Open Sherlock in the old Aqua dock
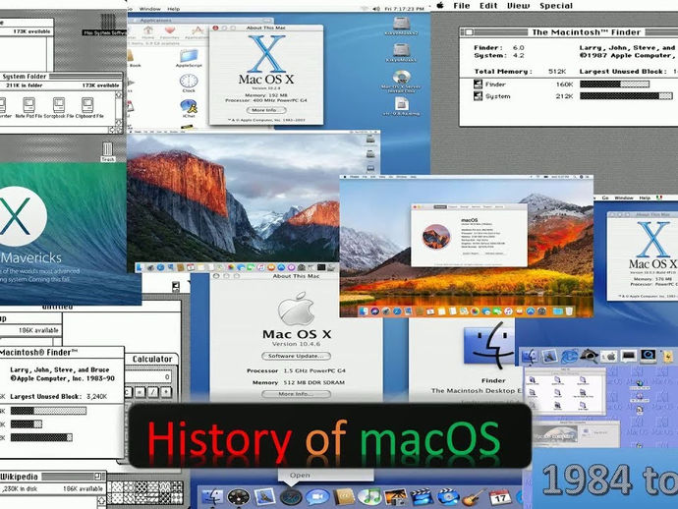The image size is (678, 509). 589,356
